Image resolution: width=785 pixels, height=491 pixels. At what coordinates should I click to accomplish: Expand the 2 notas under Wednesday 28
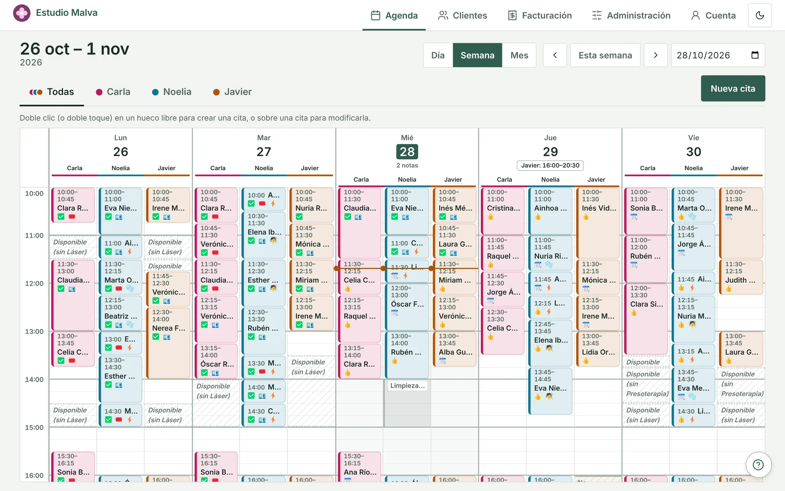pyautogui.click(x=407, y=165)
